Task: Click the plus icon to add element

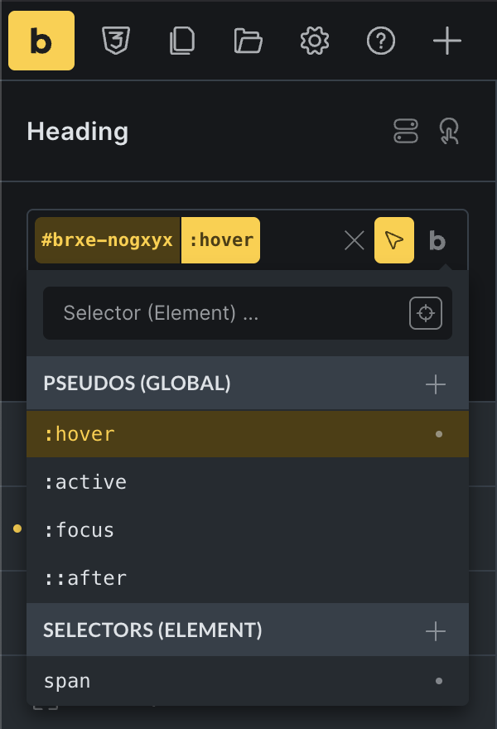Action: pos(447,41)
